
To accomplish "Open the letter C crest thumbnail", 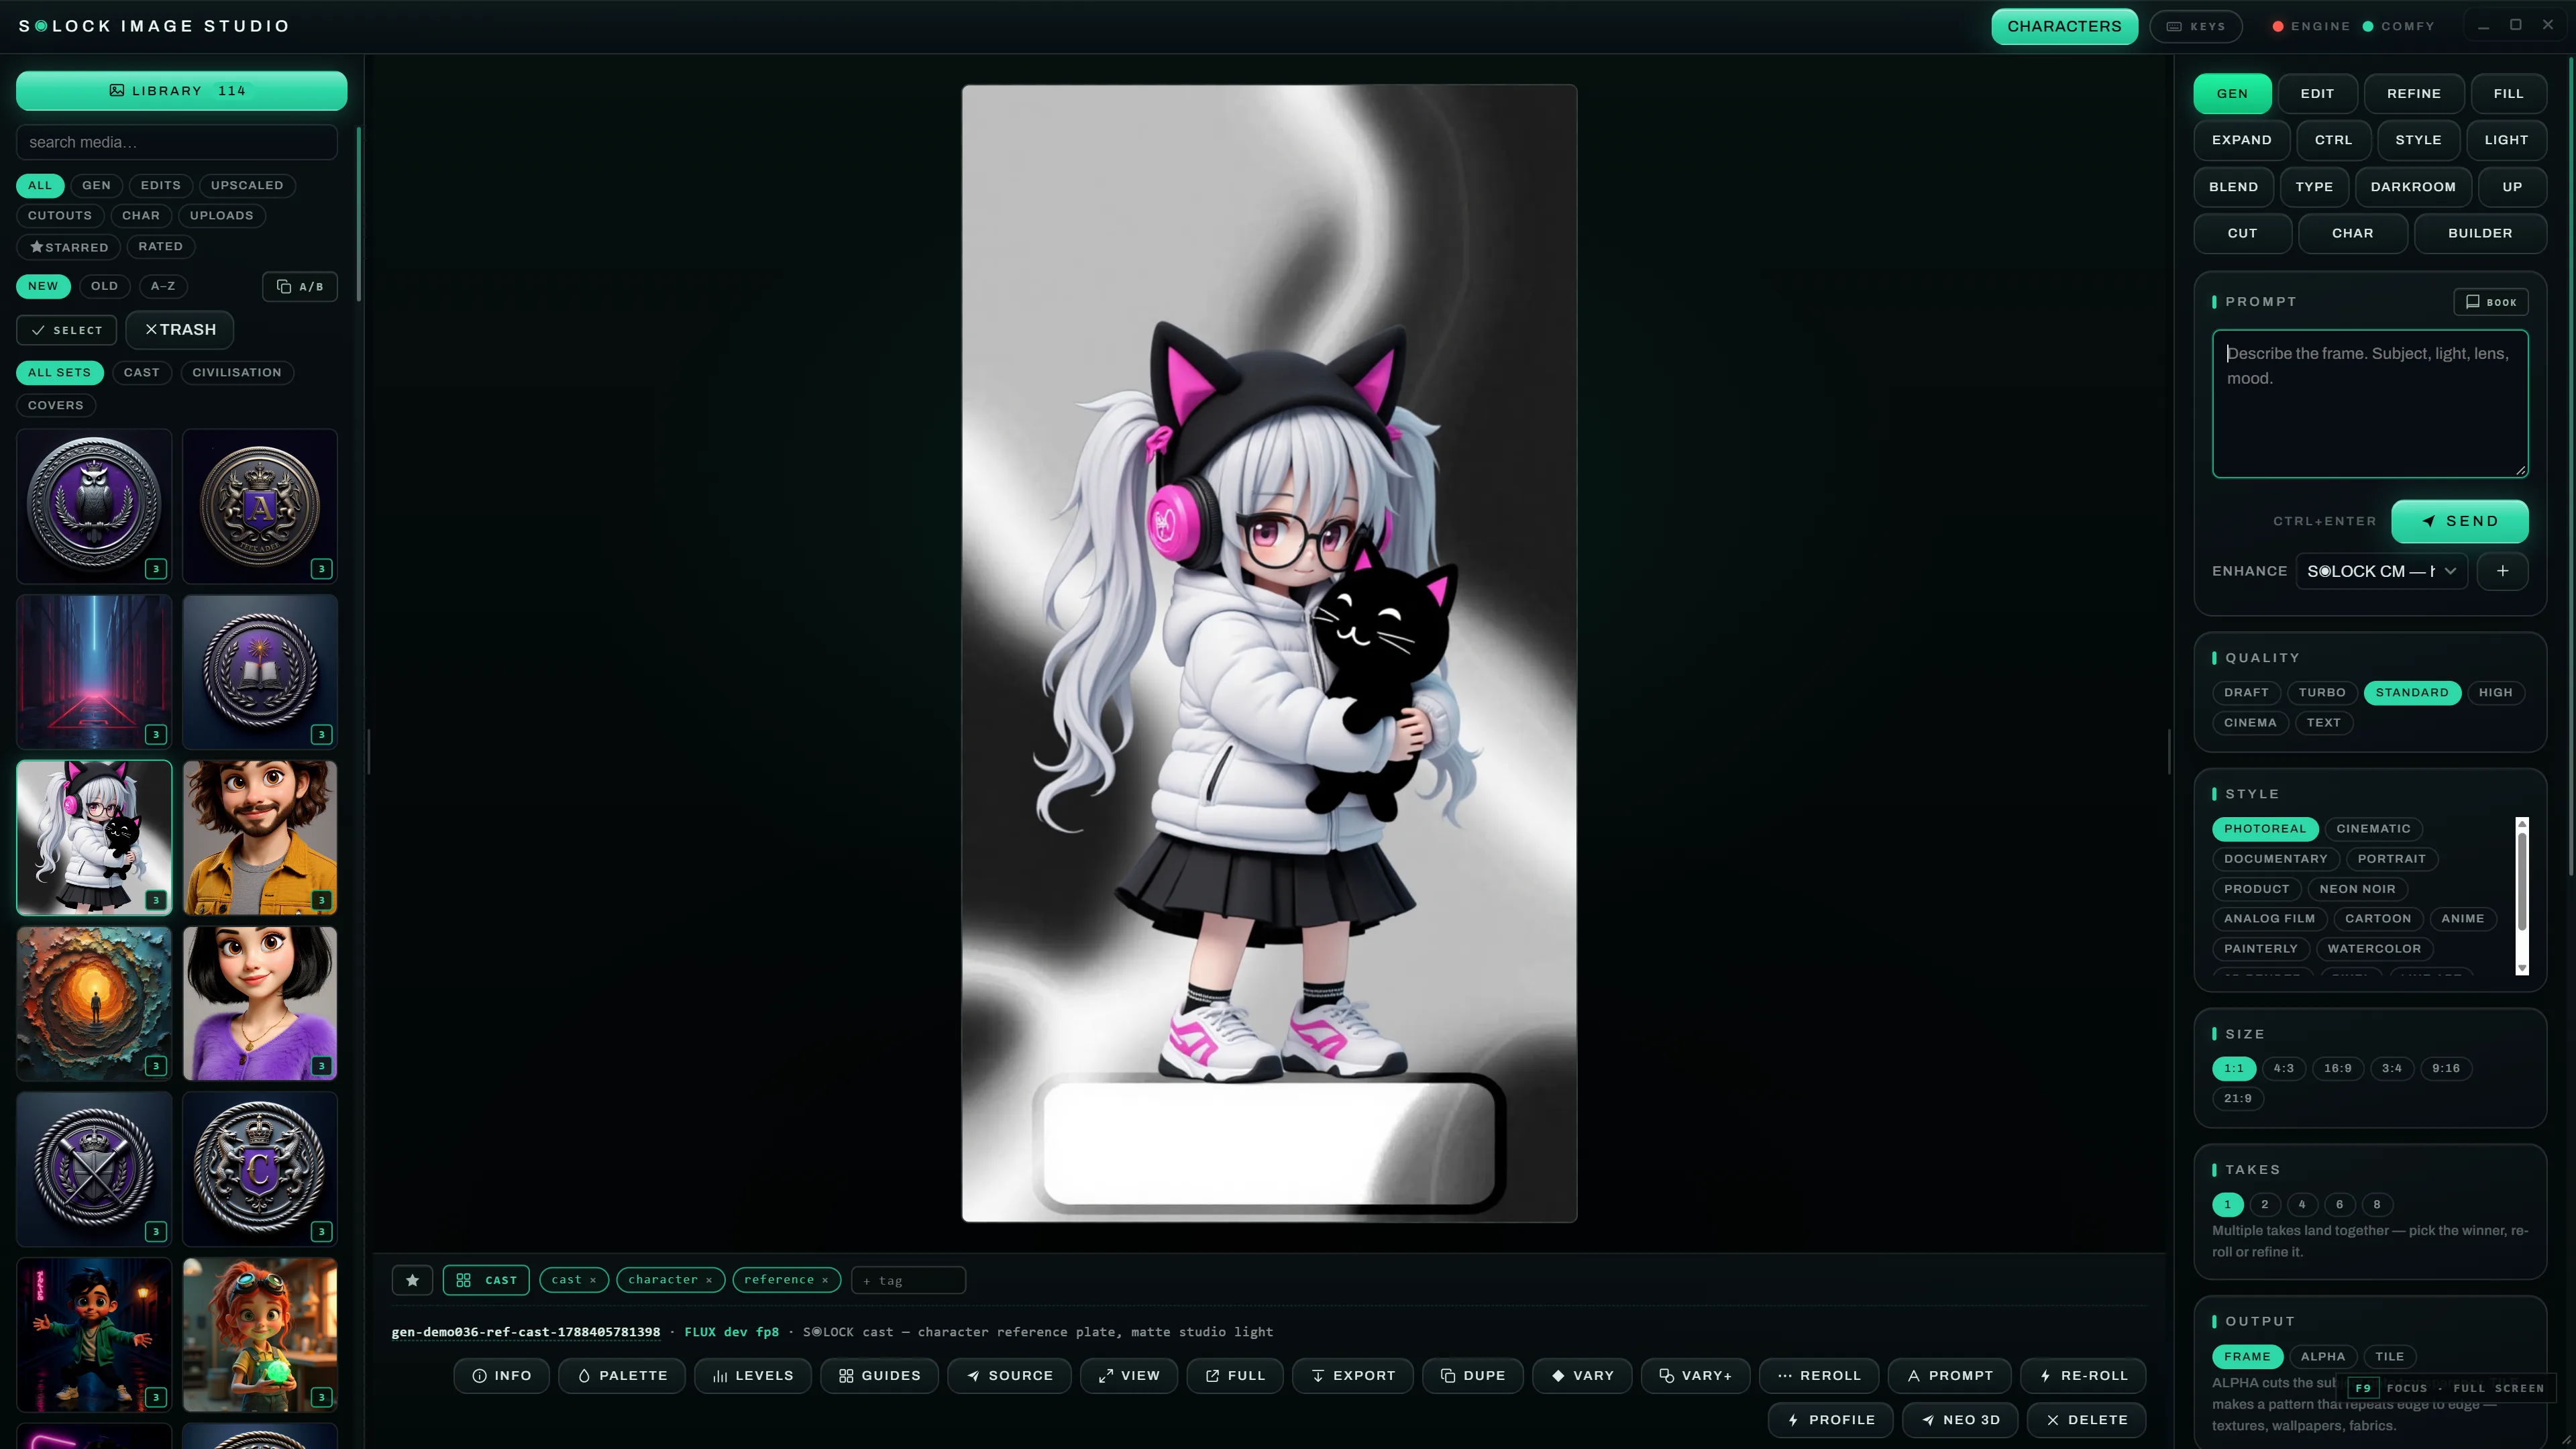I will coord(260,1169).
